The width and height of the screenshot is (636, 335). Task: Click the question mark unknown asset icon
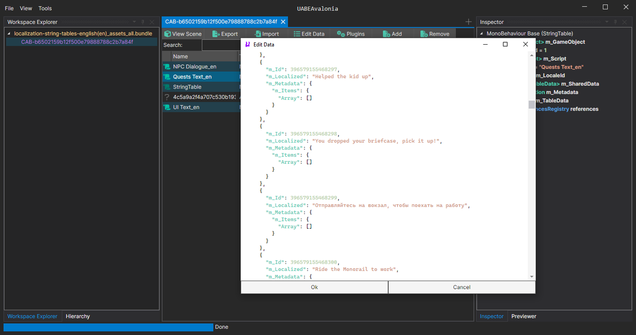(x=167, y=97)
